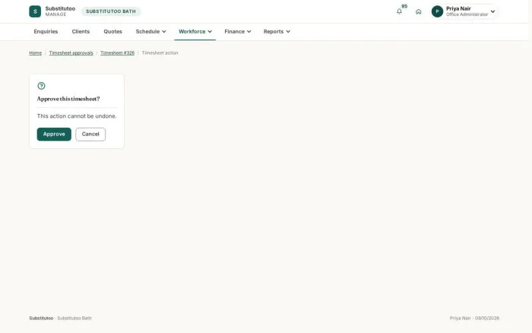Click the Substitutoo S logo icon
Image resolution: width=532 pixels, height=333 pixels.
[x=35, y=11]
